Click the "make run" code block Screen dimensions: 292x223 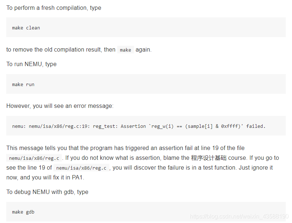pyautogui.click(x=23, y=84)
